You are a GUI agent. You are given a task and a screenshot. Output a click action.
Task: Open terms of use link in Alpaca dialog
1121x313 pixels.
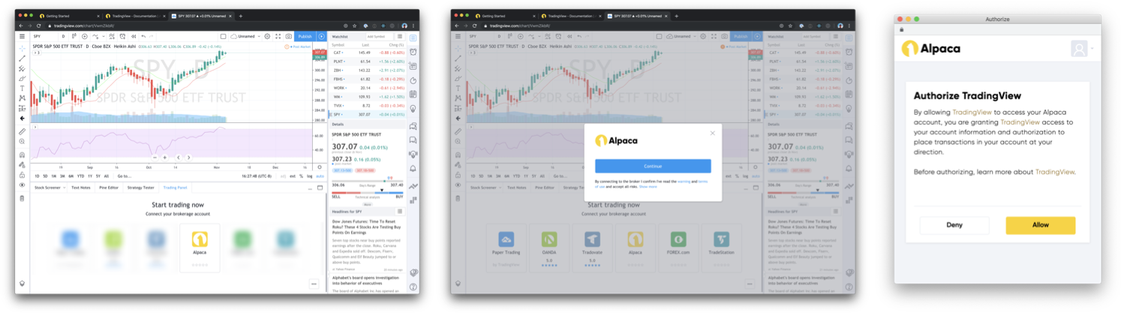click(x=703, y=182)
